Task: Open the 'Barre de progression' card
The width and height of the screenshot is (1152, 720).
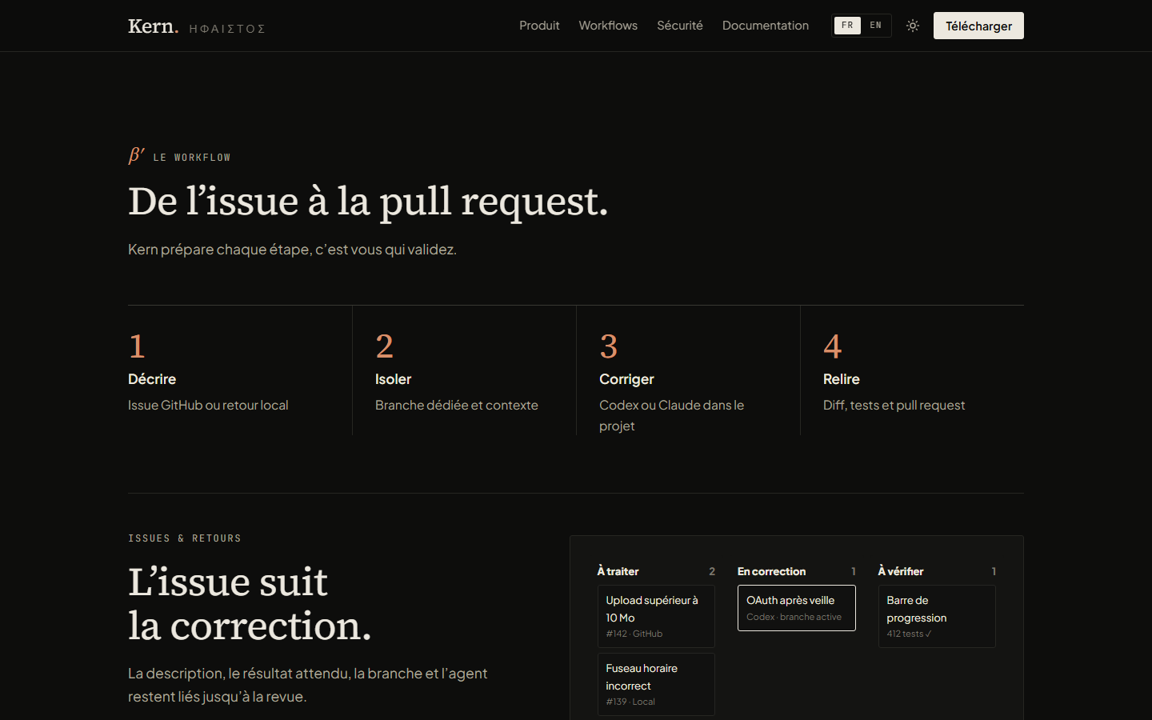Action: point(937,616)
